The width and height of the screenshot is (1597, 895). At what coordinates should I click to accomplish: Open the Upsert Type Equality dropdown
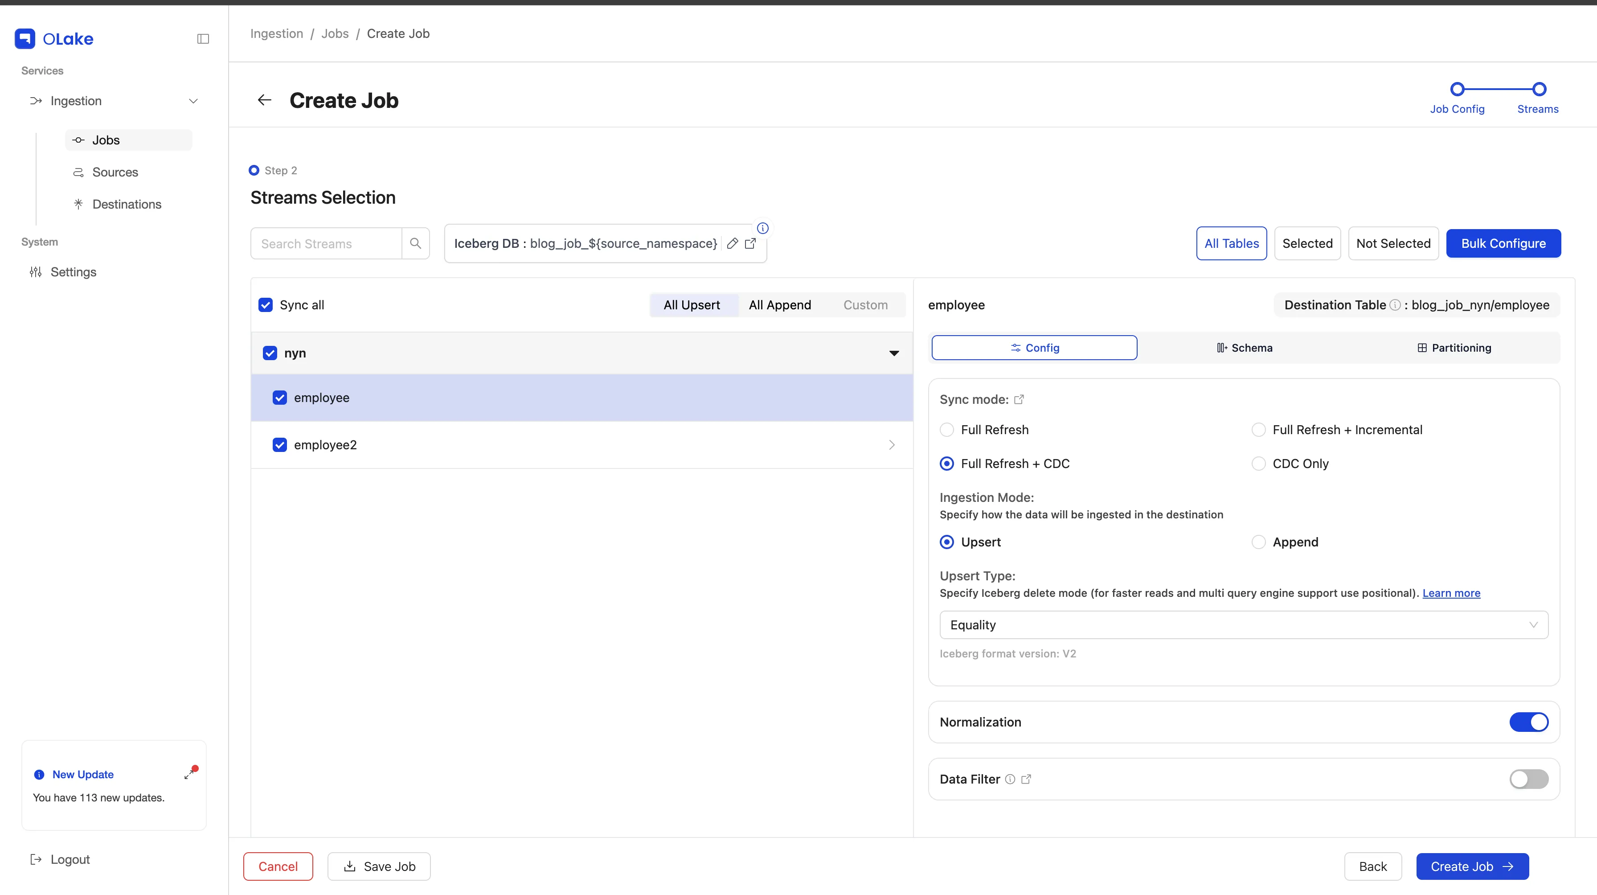coord(1244,624)
